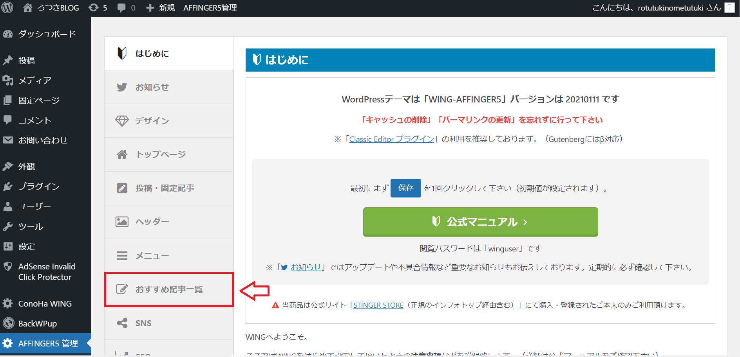
Task: Click the BackWPup icon
Action: point(8,323)
